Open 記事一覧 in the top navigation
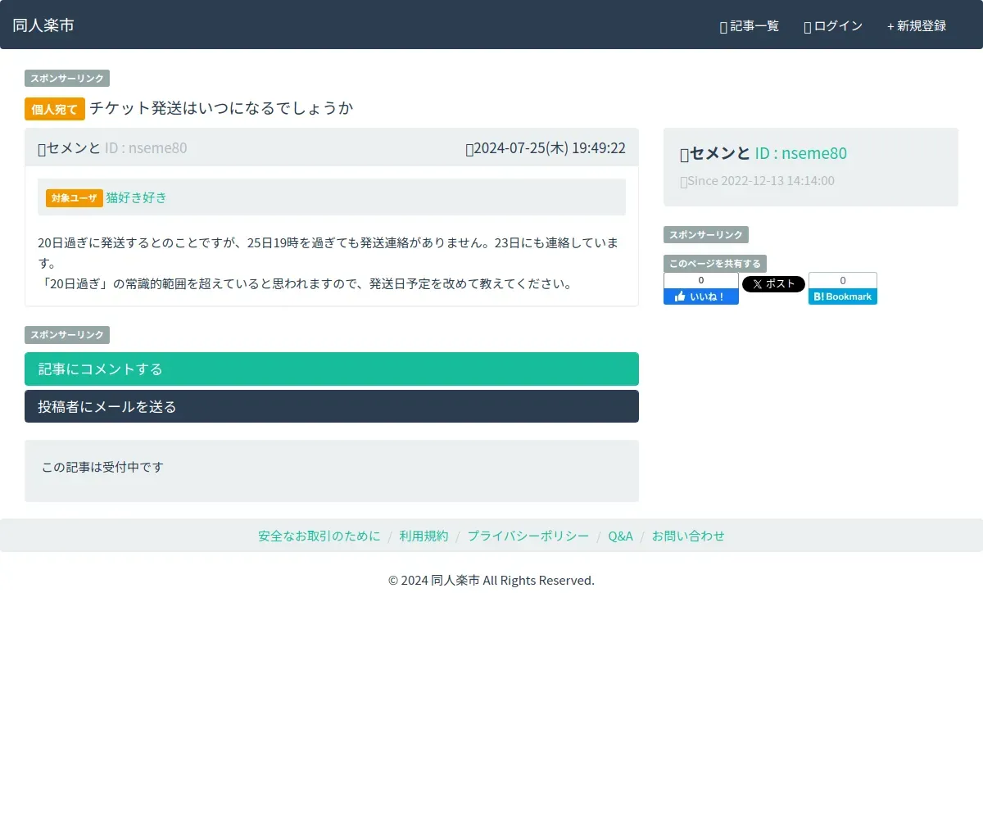This screenshot has width=983, height=819. tap(749, 26)
